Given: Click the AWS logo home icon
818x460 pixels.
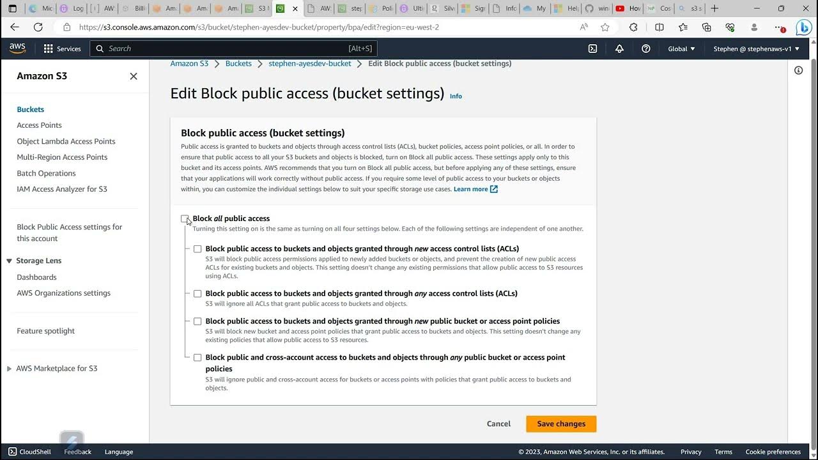Looking at the screenshot, I should click(x=17, y=49).
